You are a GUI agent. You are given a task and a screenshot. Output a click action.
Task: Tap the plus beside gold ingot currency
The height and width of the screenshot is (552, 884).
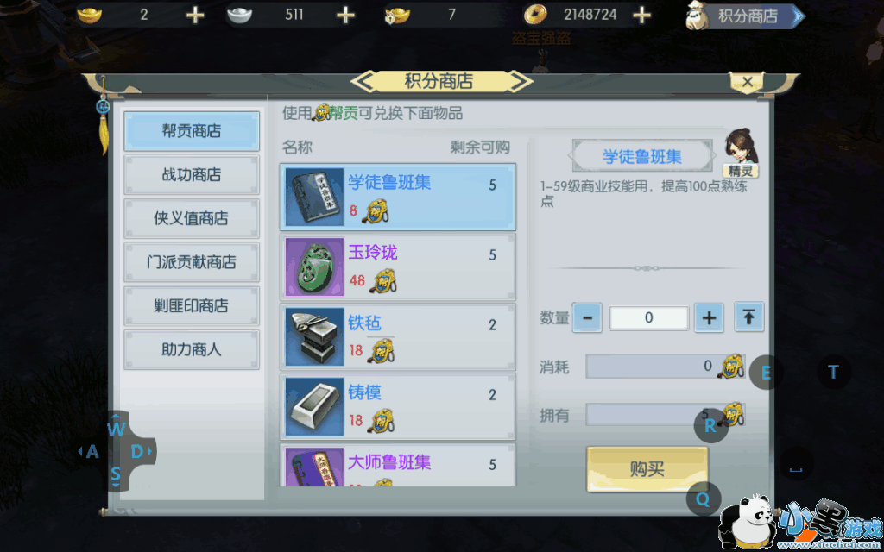(195, 16)
